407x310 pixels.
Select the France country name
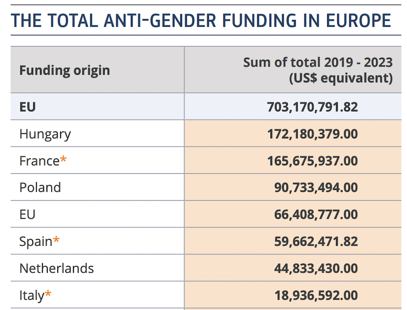pos(39,161)
